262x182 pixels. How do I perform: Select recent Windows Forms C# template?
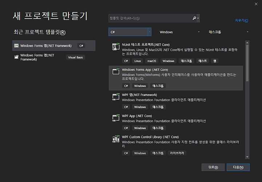54,46
